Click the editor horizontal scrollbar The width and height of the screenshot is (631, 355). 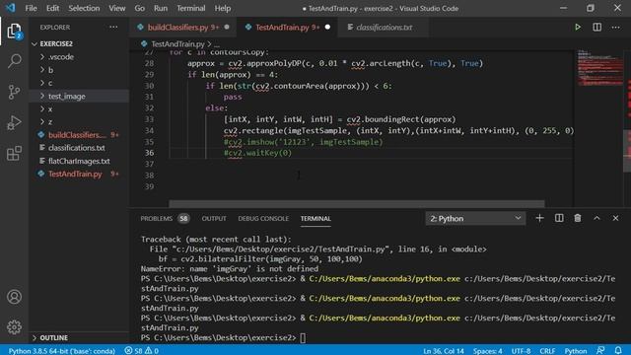pyautogui.click(x=357, y=204)
